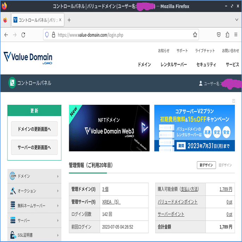The width and height of the screenshot is (242, 242).
Task: Bookmark this page with the star icon
Action: pos(195,35)
